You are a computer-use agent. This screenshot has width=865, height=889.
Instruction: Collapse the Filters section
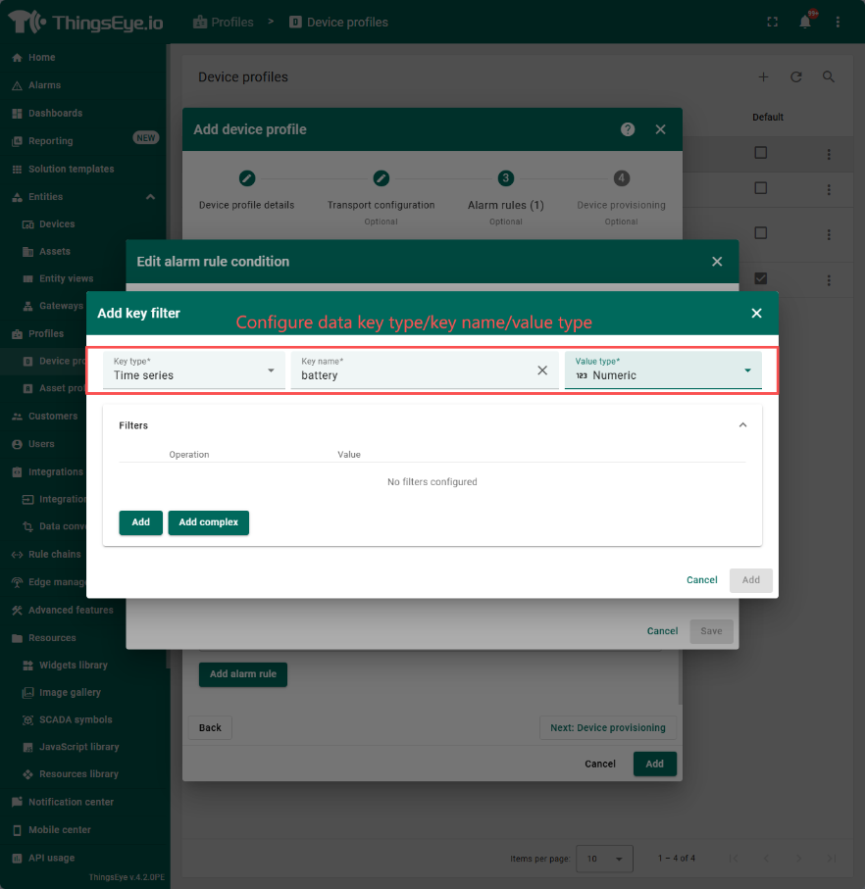[742, 425]
